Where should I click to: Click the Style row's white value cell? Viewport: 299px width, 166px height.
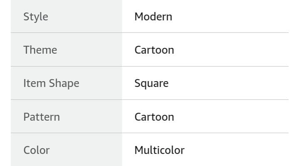coord(205,16)
